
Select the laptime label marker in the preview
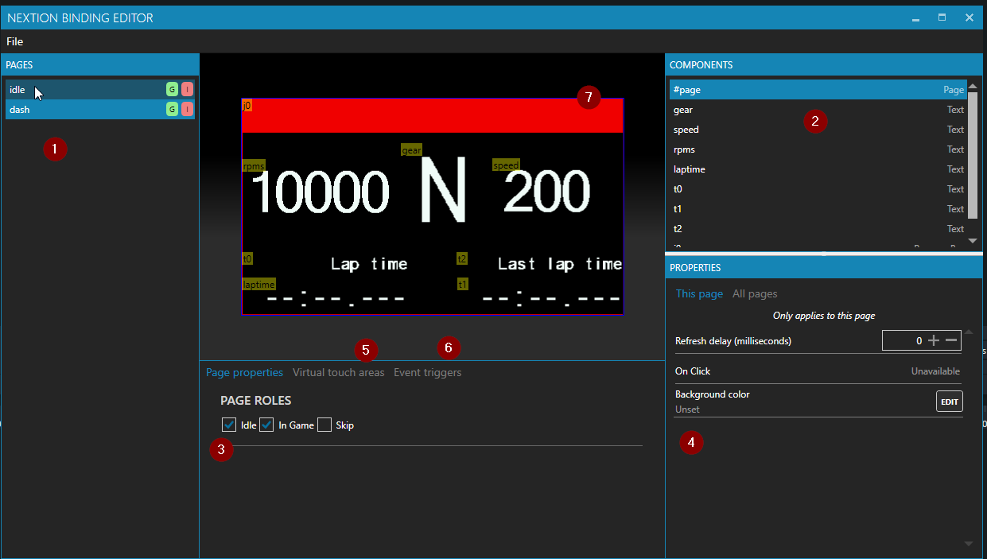(258, 284)
